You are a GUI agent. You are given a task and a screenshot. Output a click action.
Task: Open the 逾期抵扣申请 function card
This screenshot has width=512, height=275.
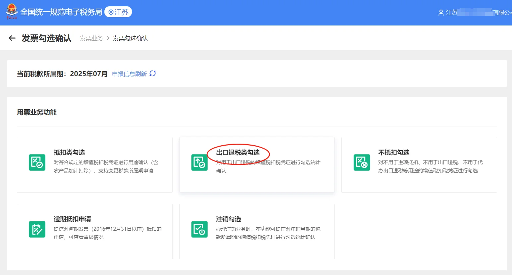tap(94, 231)
